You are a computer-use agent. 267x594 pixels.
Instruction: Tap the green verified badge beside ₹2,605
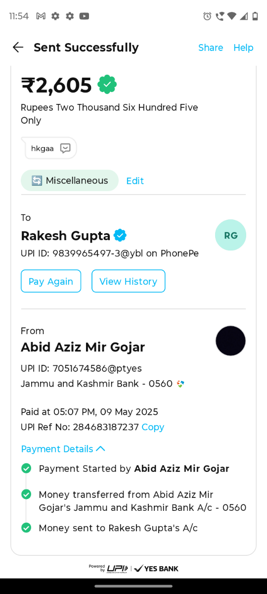[107, 85]
